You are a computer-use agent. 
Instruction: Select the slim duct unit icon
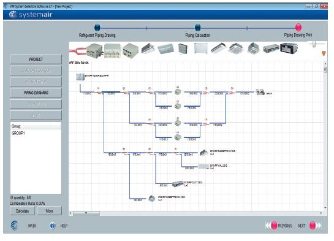(271, 49)
